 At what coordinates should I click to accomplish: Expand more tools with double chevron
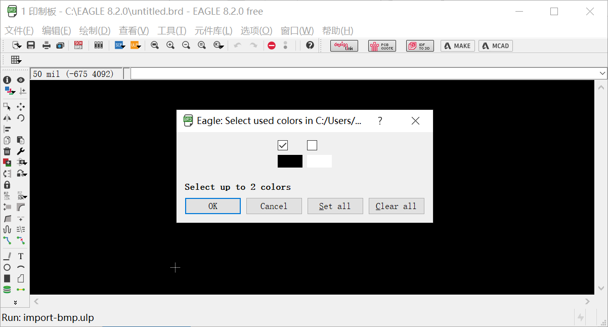(15, 302)
